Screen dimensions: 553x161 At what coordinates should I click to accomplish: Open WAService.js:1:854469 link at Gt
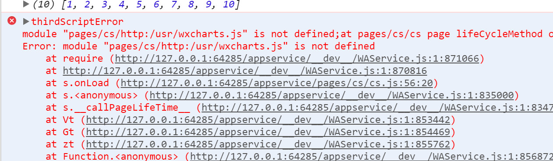(269, 132)
